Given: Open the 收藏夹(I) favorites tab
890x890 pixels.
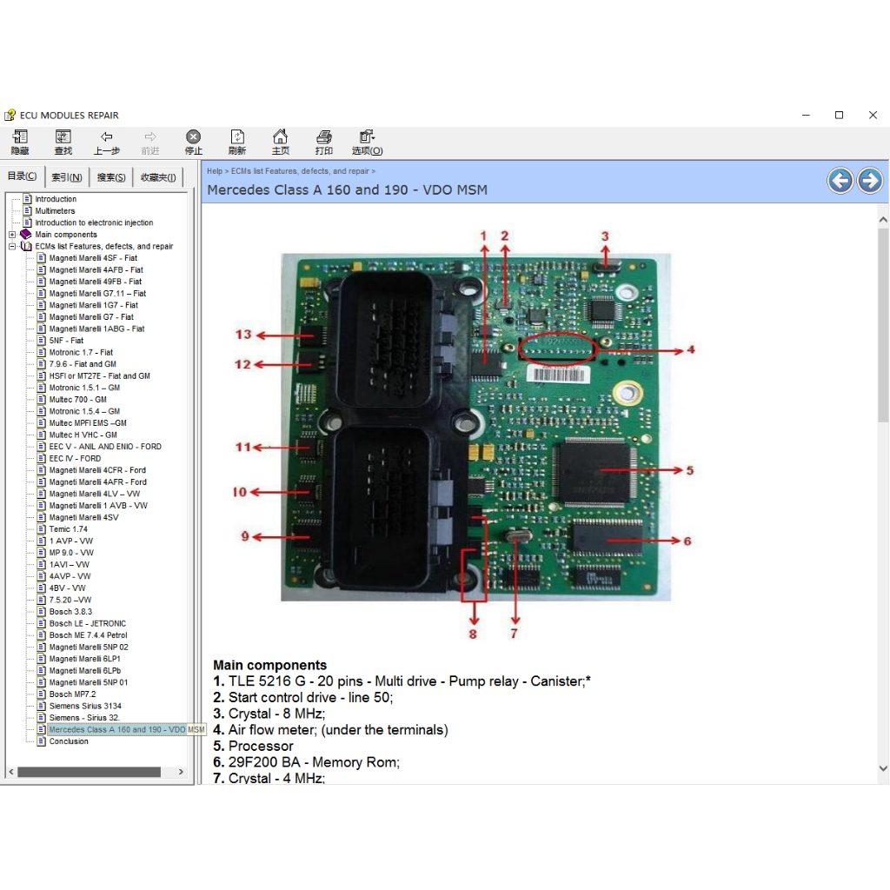Looking at the screenshot, I should pos(158,177).
